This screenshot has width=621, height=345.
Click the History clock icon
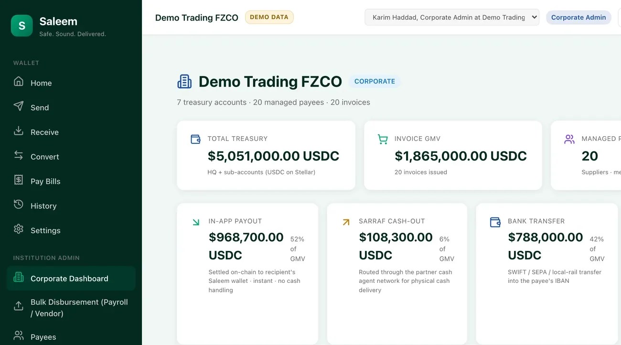tap(19, 205)
